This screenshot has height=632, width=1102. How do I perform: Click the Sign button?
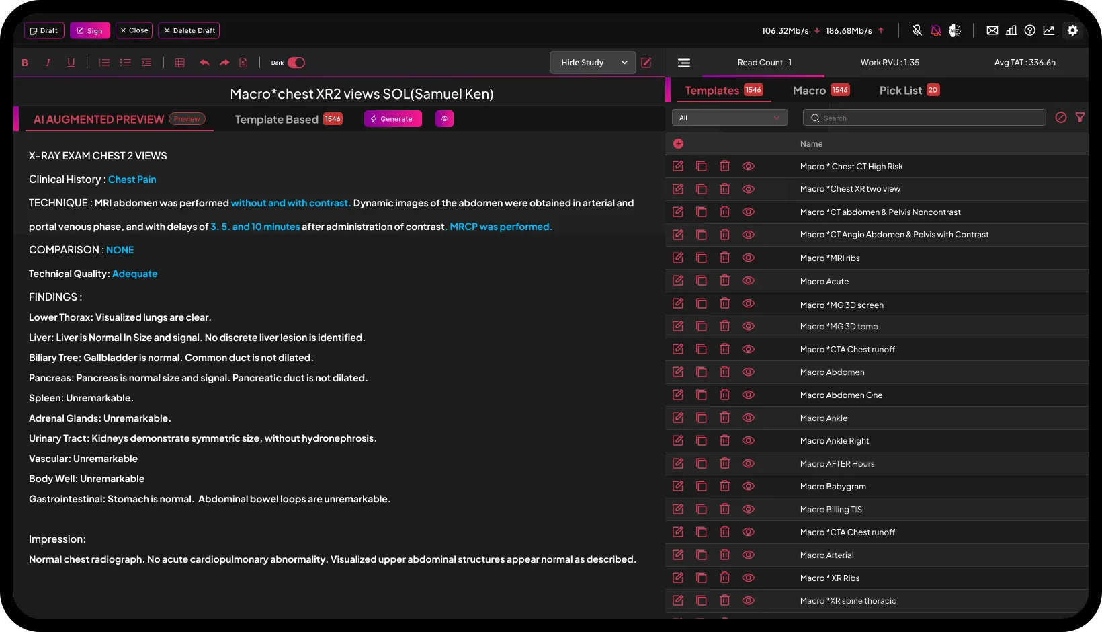[90, 30]
